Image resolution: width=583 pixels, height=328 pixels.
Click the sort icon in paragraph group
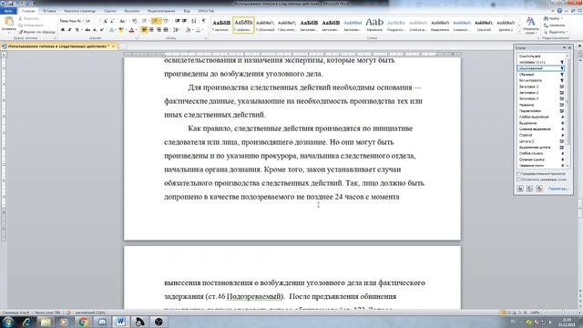click(x=194, y=21)
